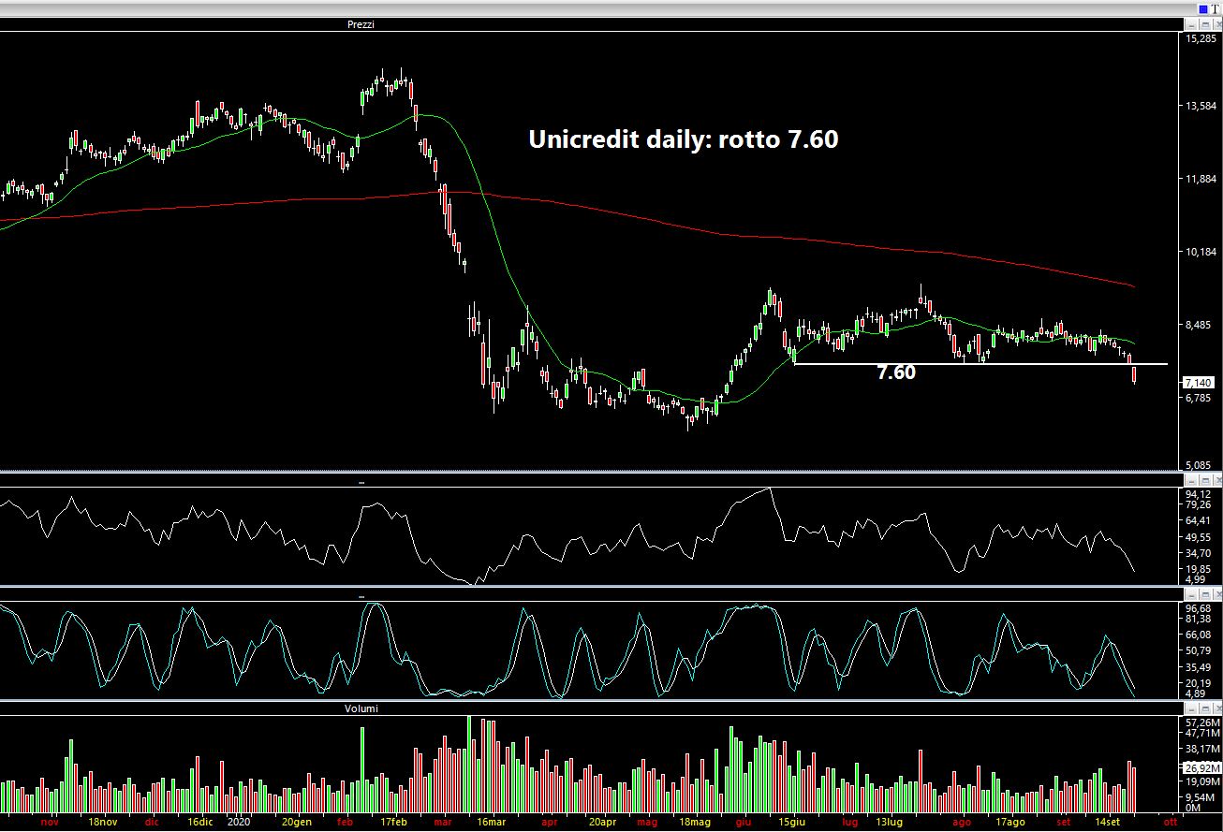Select the white horizontal support line
Image resolution: width=1223 pixels, height=832 pixels.
pos(980,363)
